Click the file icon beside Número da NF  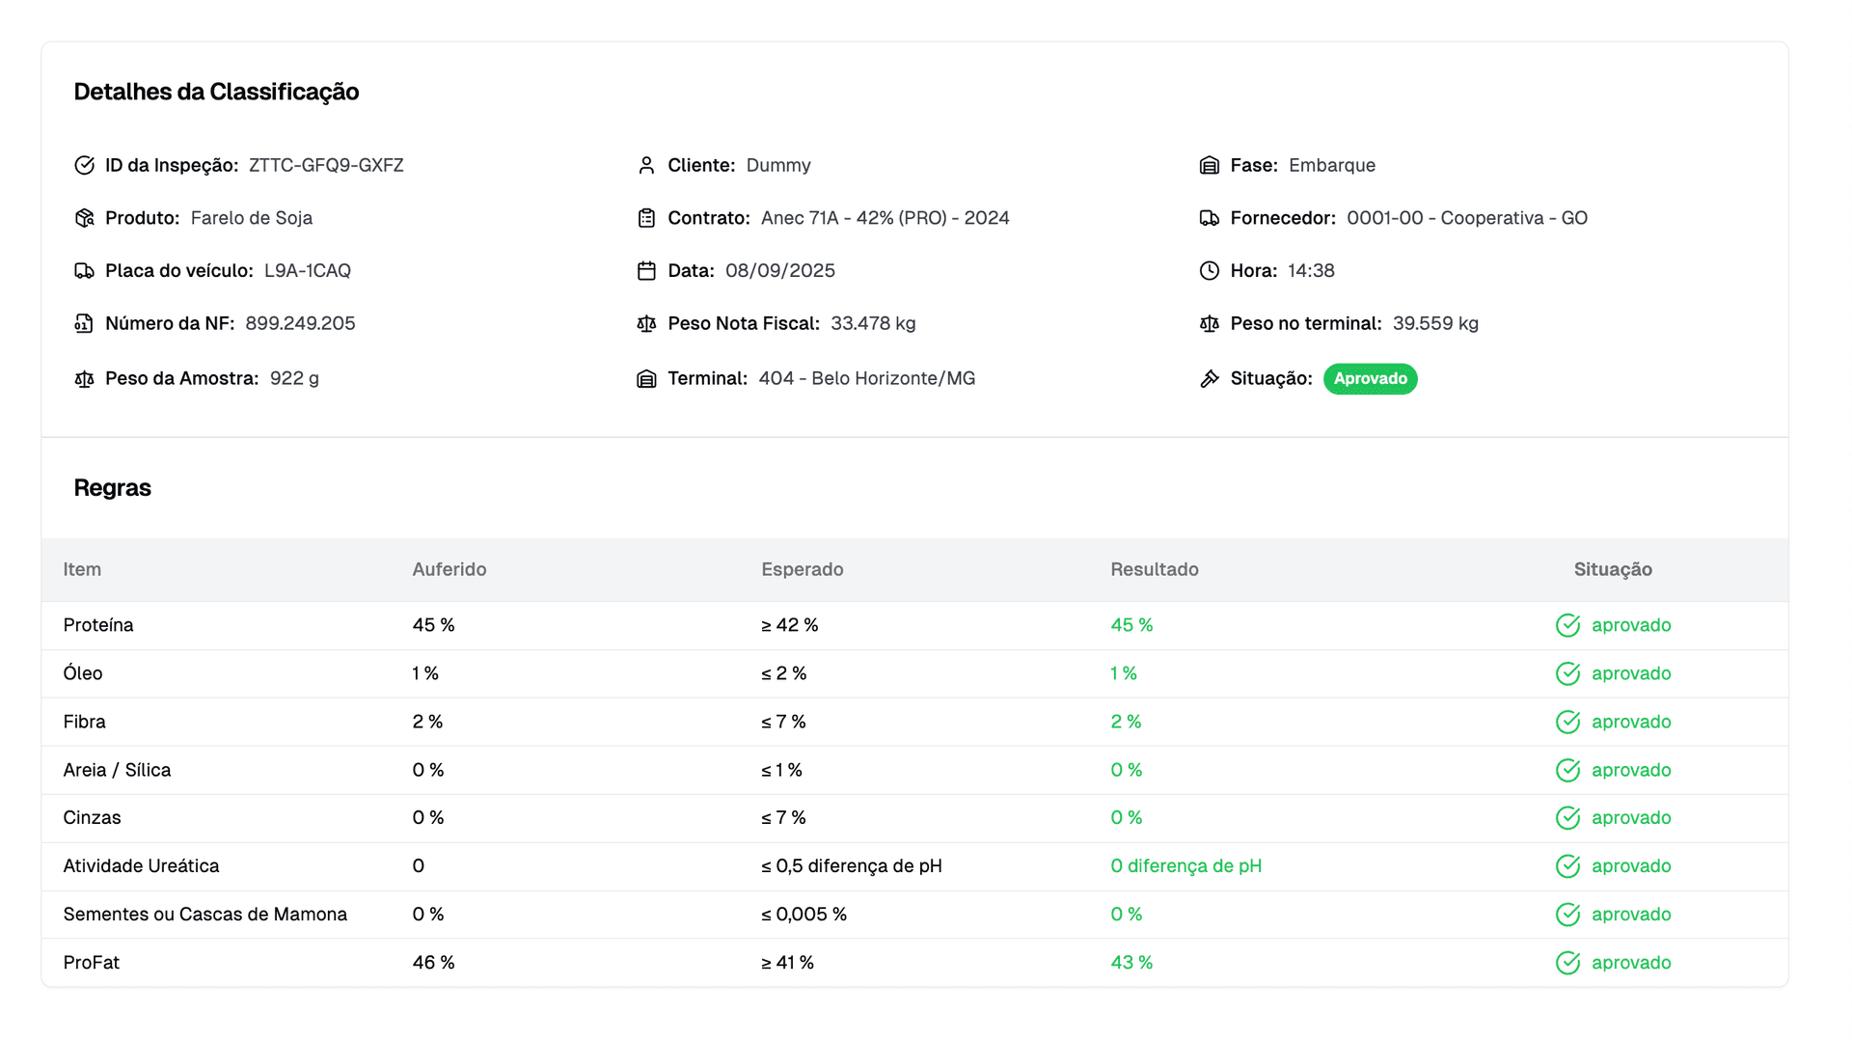(84, 323)
